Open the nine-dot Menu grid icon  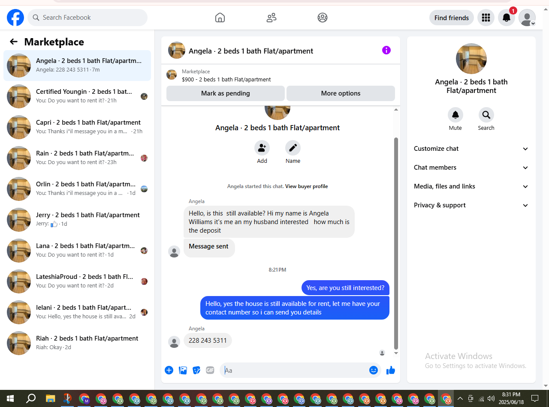click(x=486, y=18)
